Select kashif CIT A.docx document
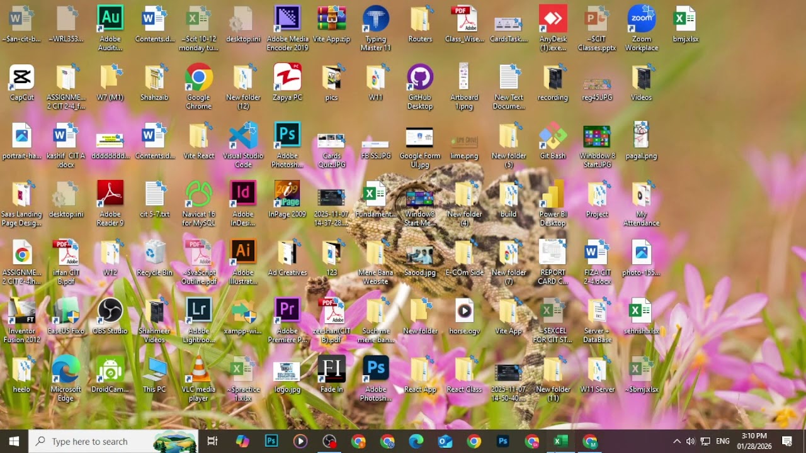This screenshot has width=806, height=453. click(66, 145)
